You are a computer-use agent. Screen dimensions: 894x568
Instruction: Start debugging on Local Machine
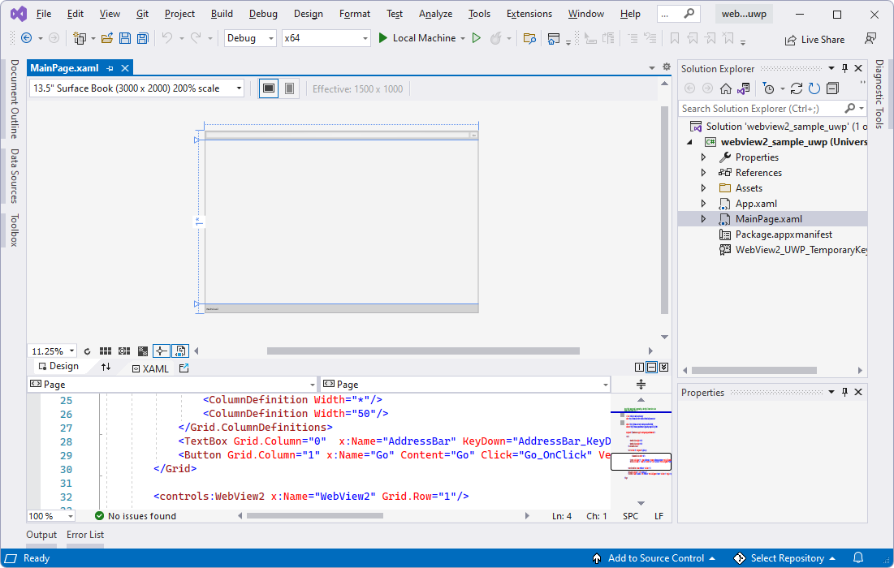382,37
